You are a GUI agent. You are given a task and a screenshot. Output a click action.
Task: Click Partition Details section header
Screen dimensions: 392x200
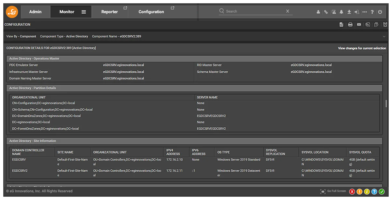tap(194, 88)
